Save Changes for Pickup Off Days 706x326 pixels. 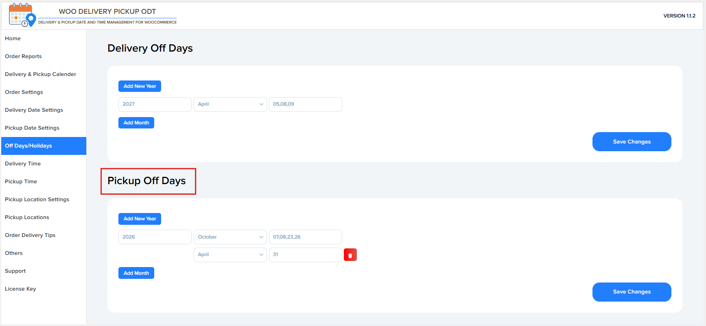[x=632, y=292]
